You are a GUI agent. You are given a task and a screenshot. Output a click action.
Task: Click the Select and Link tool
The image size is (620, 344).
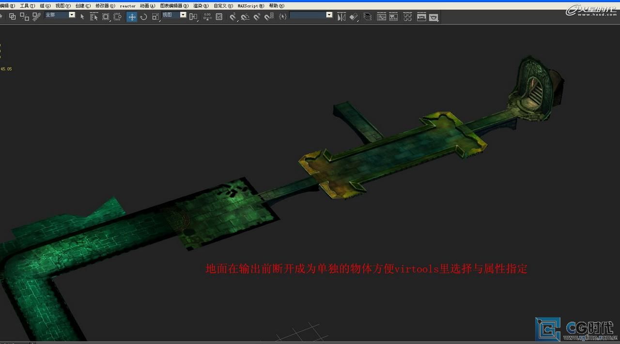point(13,16)
